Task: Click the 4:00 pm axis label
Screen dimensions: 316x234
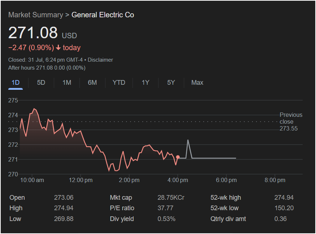Action: point(178,180)
